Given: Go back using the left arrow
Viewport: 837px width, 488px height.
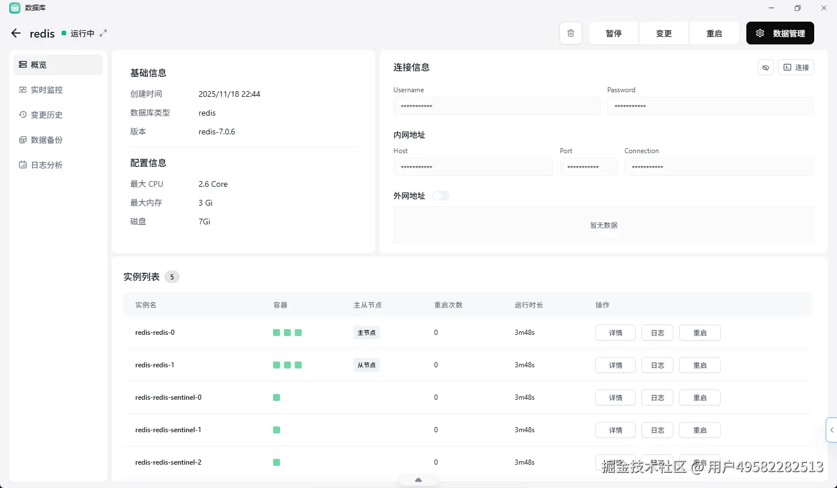Looking at the screenshot, I should [16, 34].
